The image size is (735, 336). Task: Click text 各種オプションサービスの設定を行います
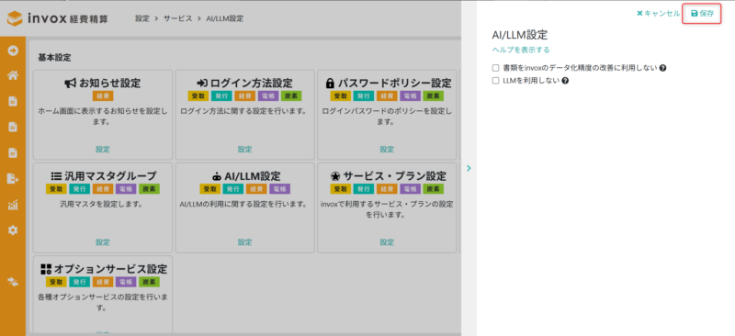(103, 303)
